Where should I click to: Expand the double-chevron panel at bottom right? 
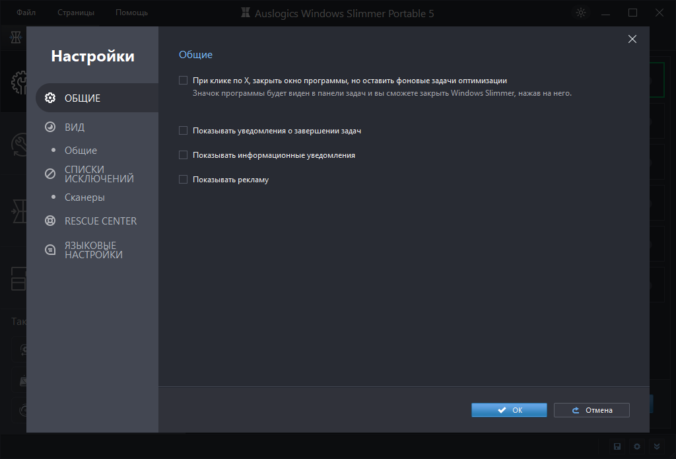[656, 446]
